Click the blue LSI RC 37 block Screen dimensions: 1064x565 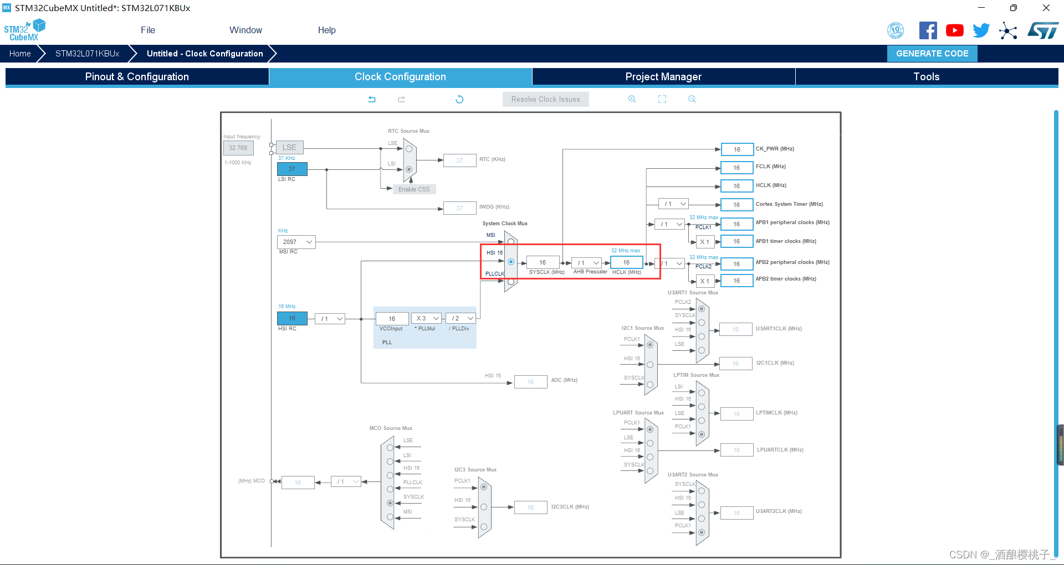point(292,169)
